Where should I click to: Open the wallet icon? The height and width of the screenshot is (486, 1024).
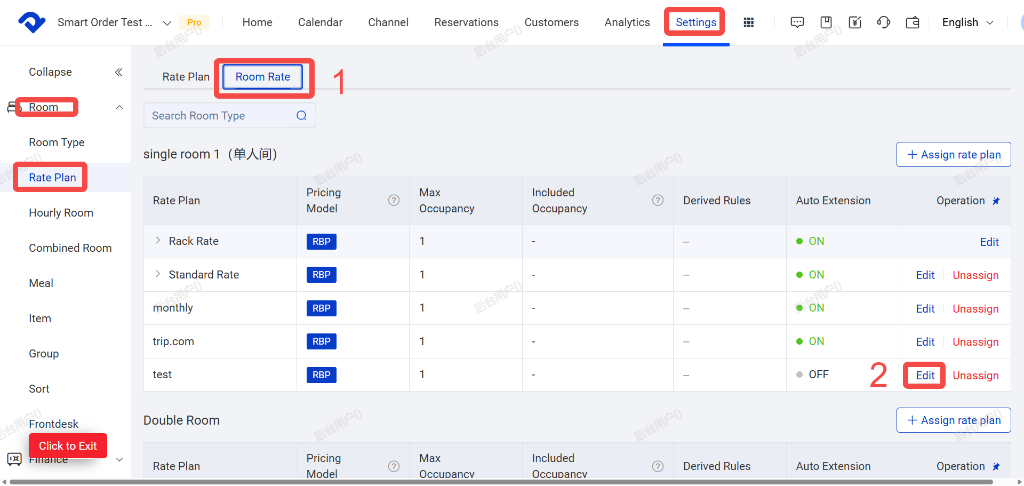coord(913,22)
